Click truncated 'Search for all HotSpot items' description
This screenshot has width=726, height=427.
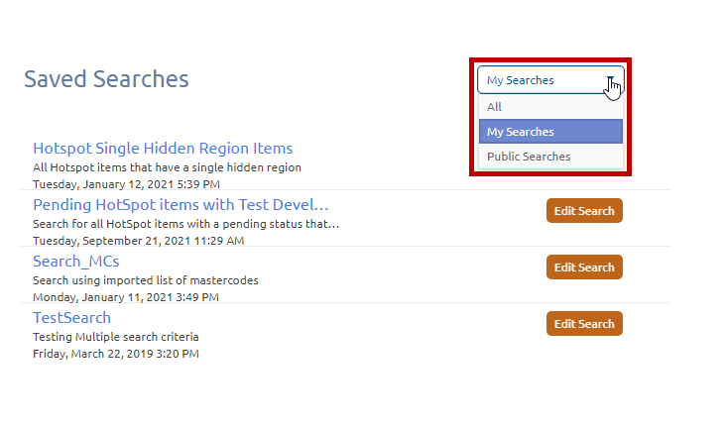(185, 224)
